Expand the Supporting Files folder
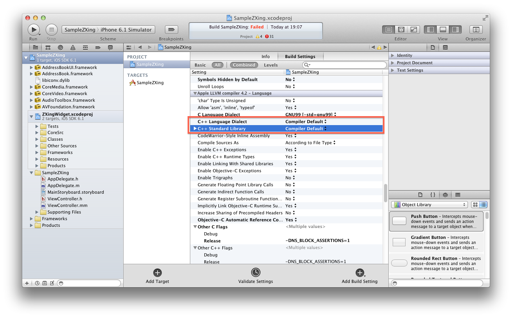 pyautogui.click(x=37, y=212)
